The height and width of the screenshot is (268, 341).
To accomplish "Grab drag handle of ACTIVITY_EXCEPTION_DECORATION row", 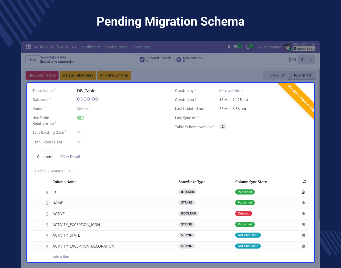I will (x=47, y=247).
